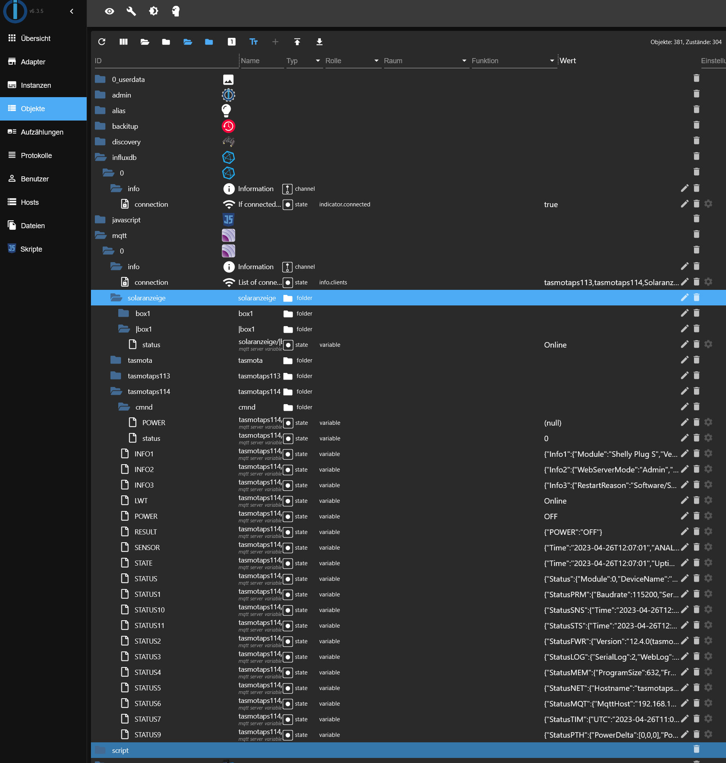
Task: Click the upload objects arrow icon
Action: point(297,42)
